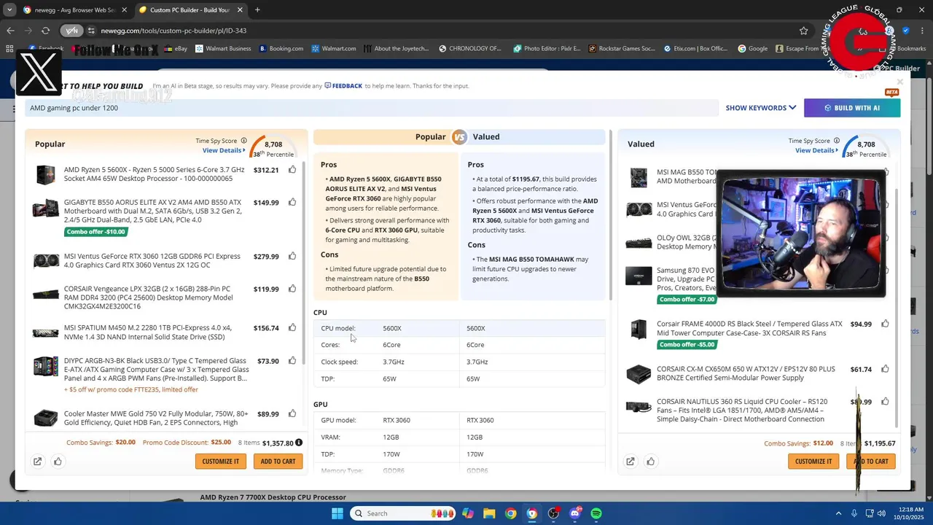Click ADD TO CART for the Popular build
Viewport: 933px width, 525px height.
pos(278,461)
